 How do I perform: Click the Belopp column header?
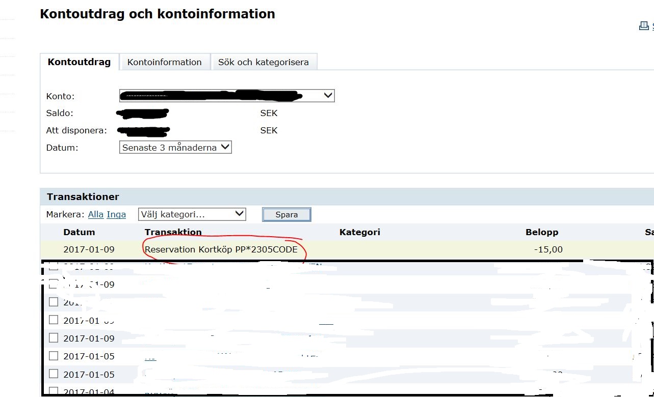click(x=541, y=232)
